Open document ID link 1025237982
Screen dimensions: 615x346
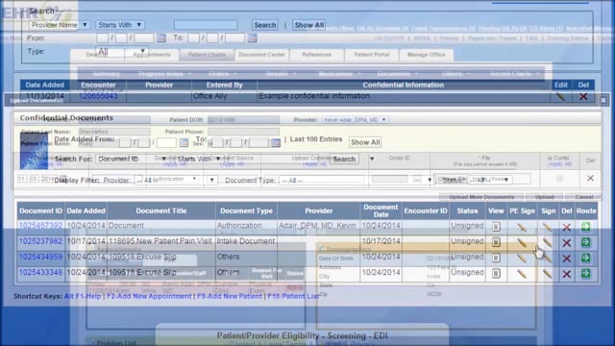[40, 241]
